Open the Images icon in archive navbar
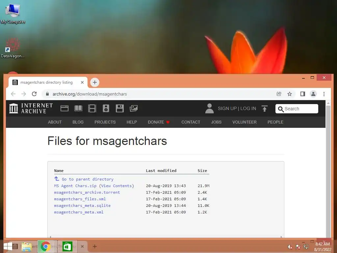 pos(134,108)
